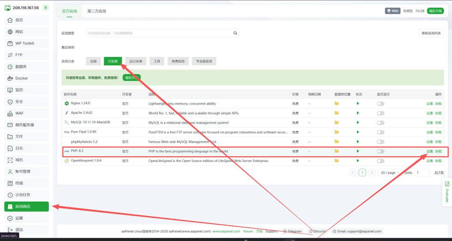Image resolution: width=452 pixels, height=241 pixels.
Task: Click the 现在升级 button at top right
Action: [435, 11]
